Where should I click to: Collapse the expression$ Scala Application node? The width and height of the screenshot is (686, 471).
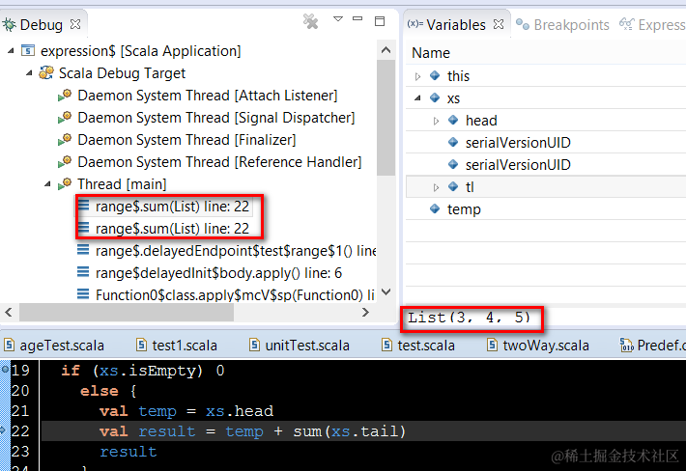(11, 51)
